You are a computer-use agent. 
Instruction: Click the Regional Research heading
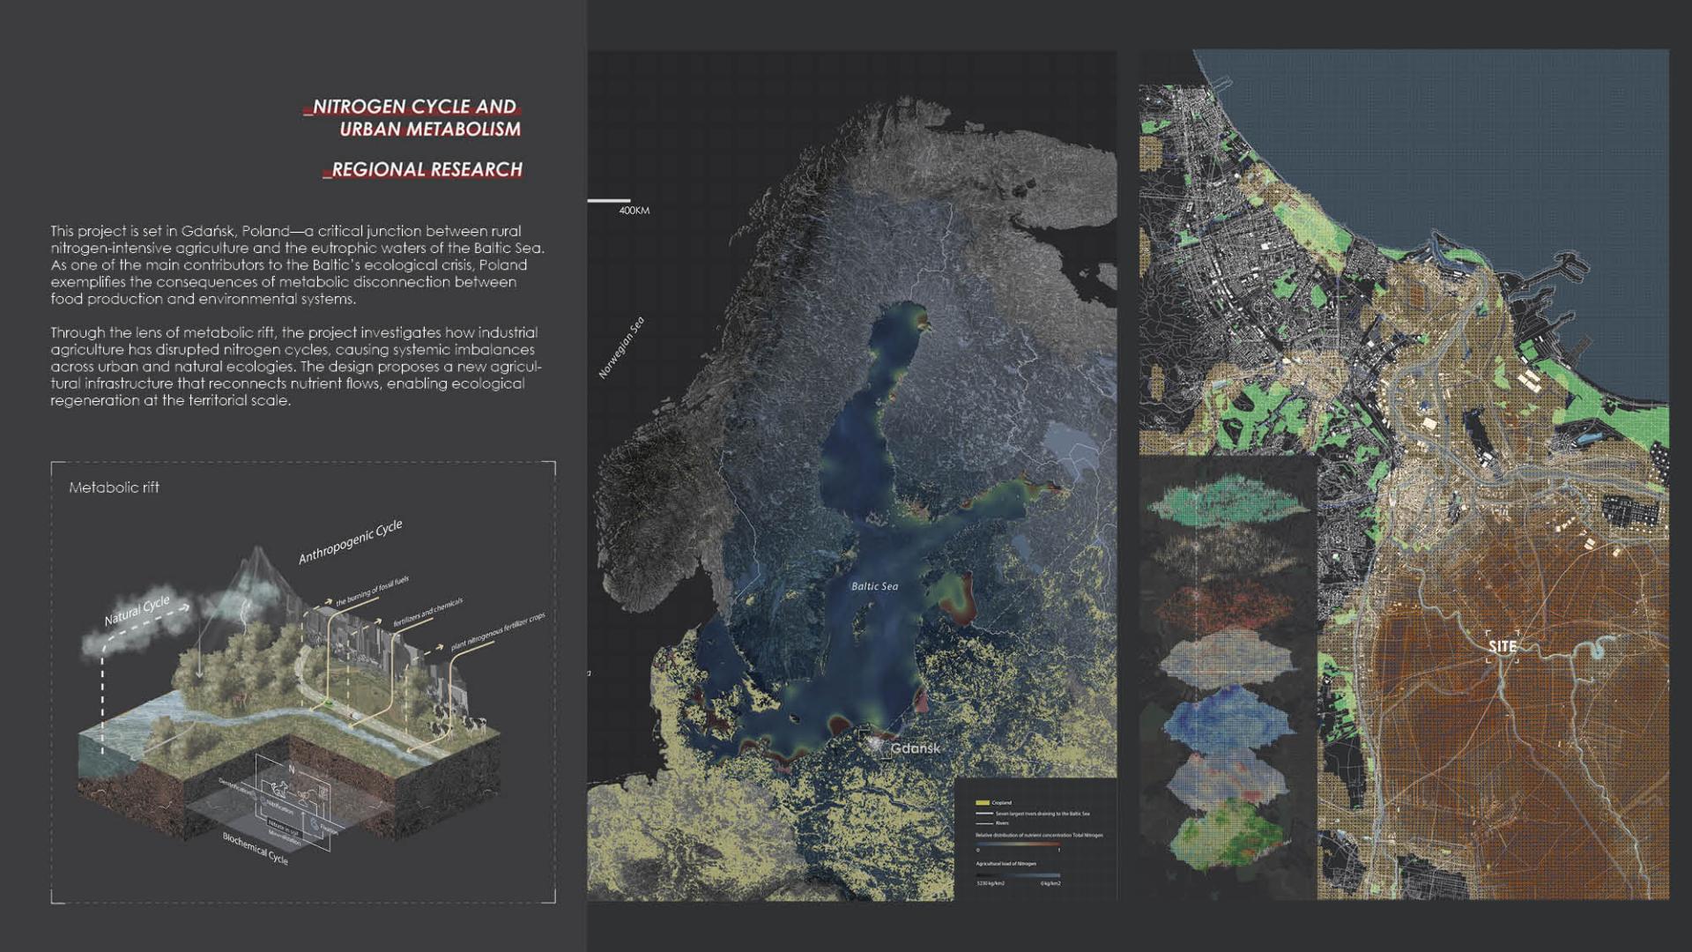point(426,169)
